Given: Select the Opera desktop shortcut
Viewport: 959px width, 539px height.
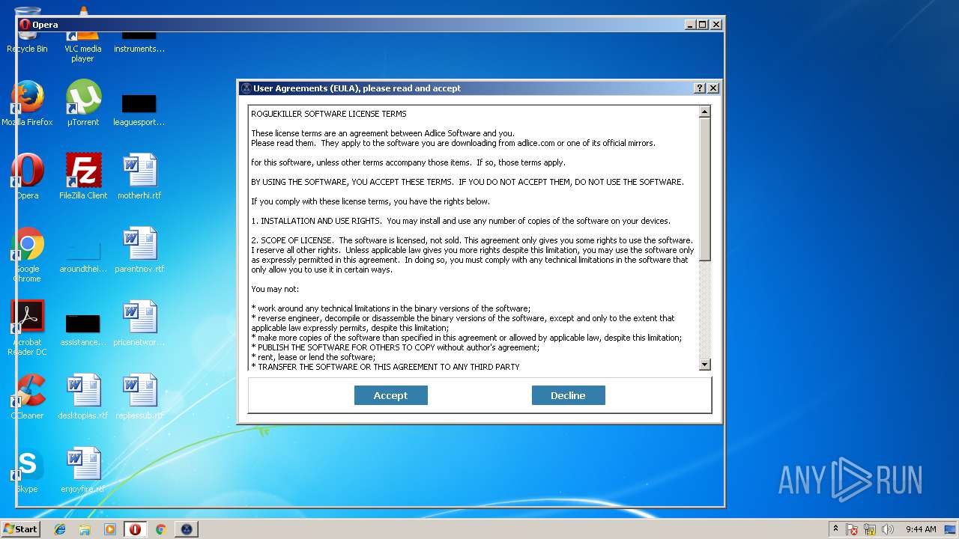Looking at the screenshot, I should coord(27,177).
